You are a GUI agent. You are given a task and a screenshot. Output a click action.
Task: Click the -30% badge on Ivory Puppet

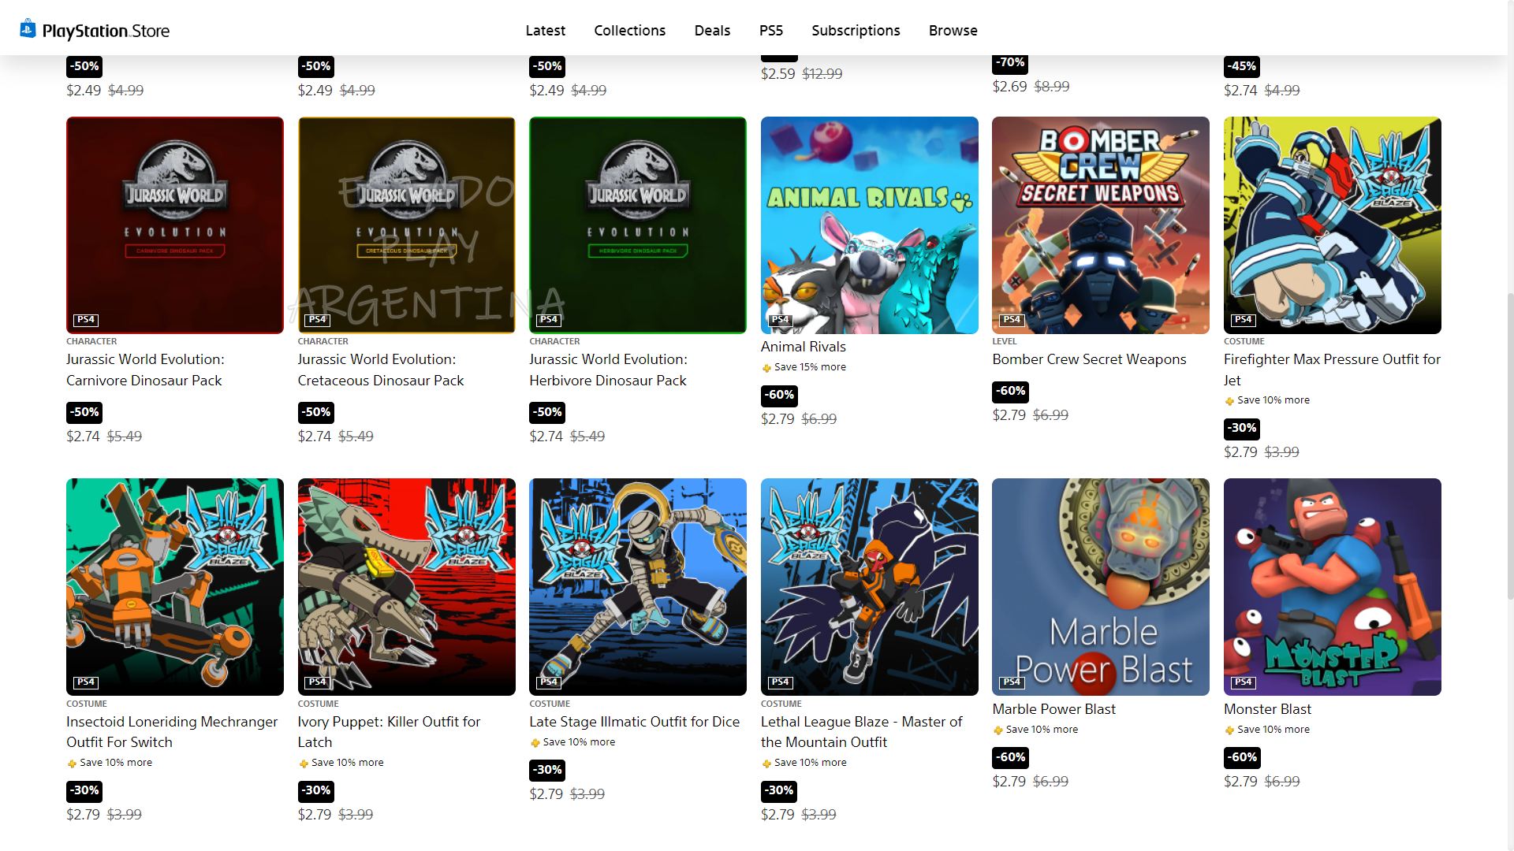click(316, 790)
